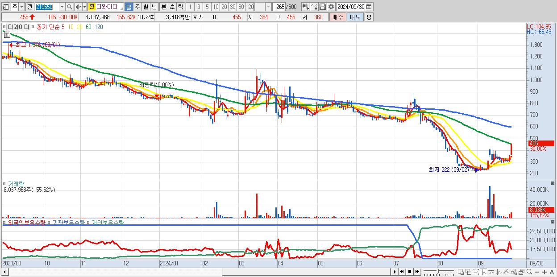Open the interval value dropdown after 120

pos(269,7)
